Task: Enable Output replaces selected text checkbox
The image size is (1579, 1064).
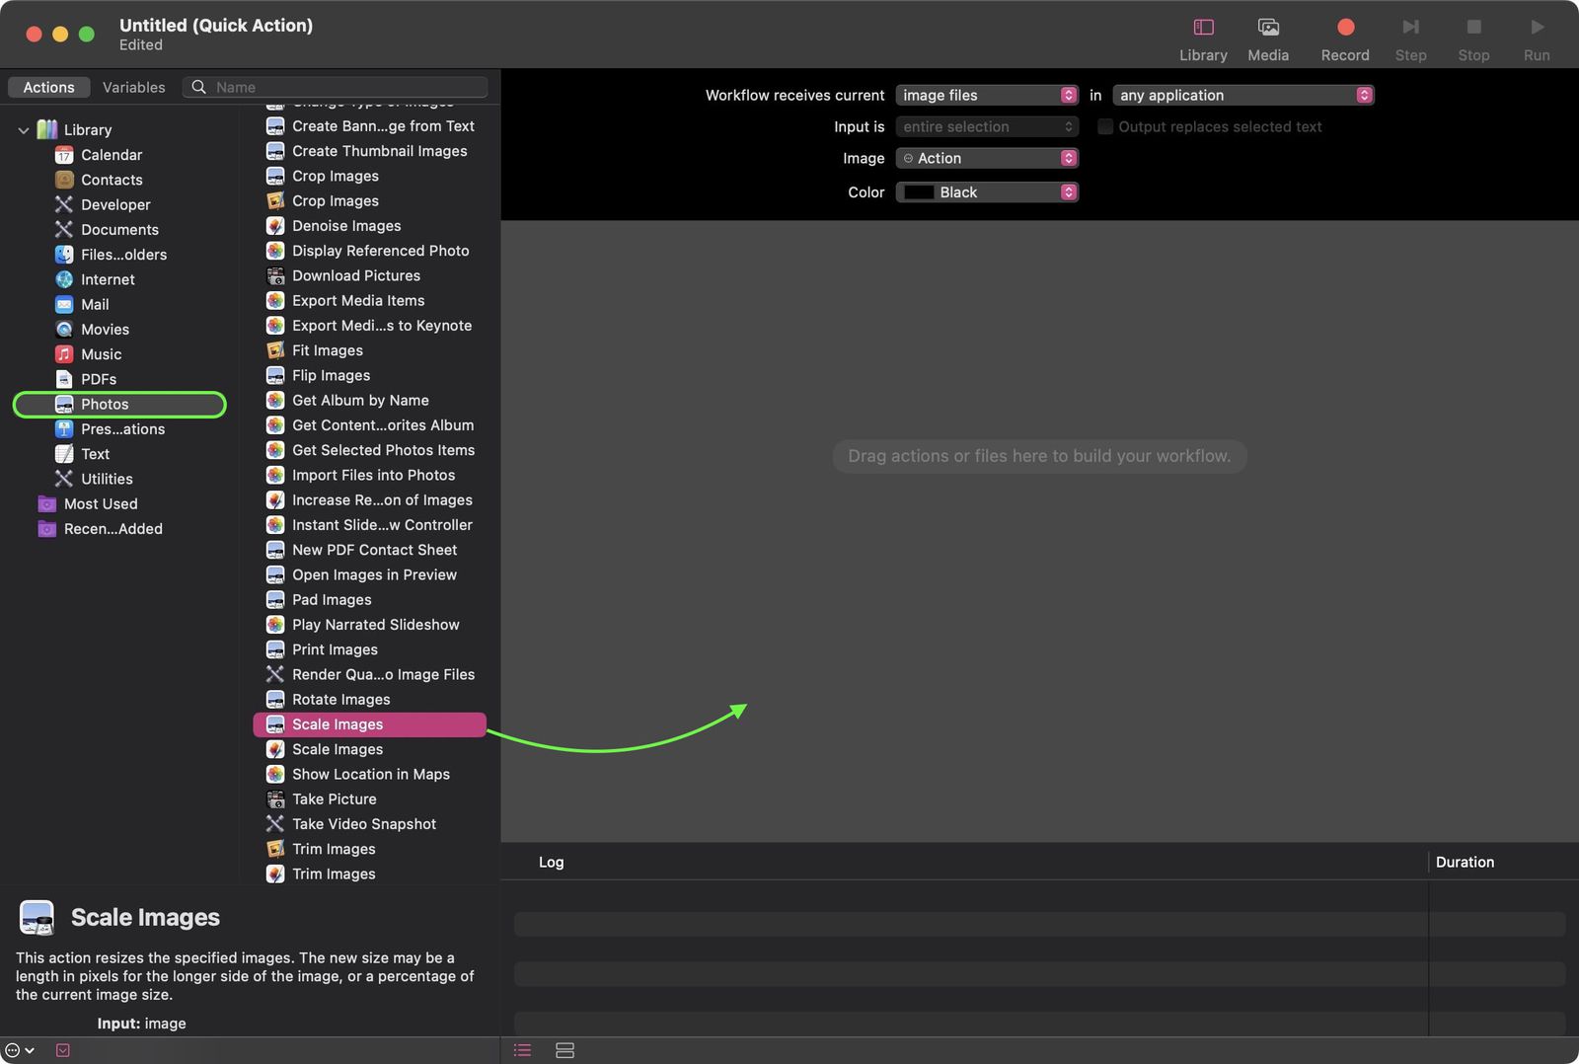Action: coord(1105,126)
